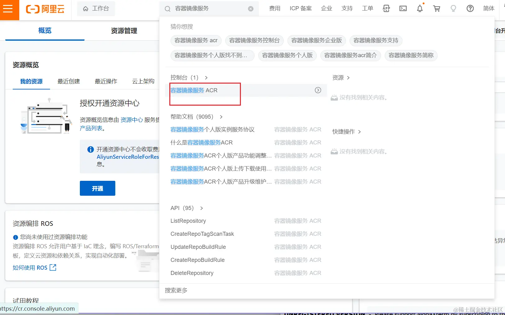Screen dimensions: 505x315
Task: Open the UpdateRepoBuildRule API entry
Action: pyautogui.click(x=198, y=247)
